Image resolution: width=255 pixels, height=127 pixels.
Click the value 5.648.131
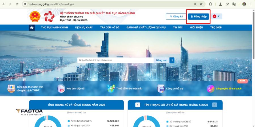click(x=212, y=122)
